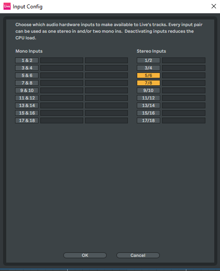Enable mono inputs 7 & 8
The image size is (220, 271).
click(x=27, y=83)
